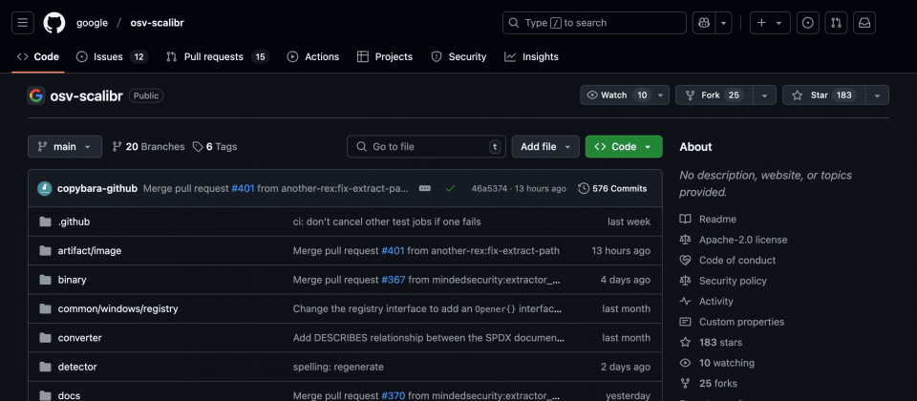The image size is (917, 401).
Task: Open pull requests icon in header
Action: click(837, 23)
